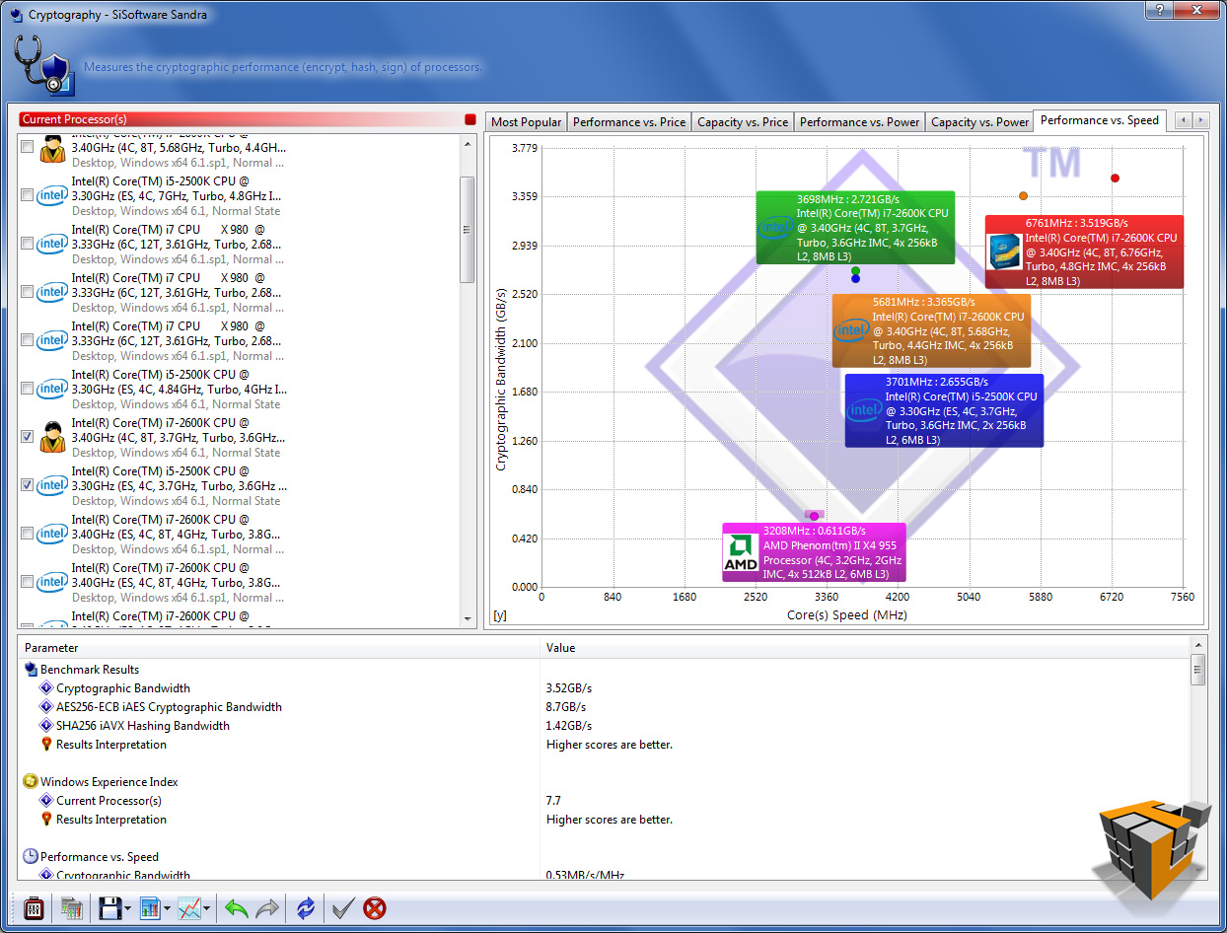Open the options mixer icon in bottom toolbar
1227x933 pixels.
click(33, 907)
